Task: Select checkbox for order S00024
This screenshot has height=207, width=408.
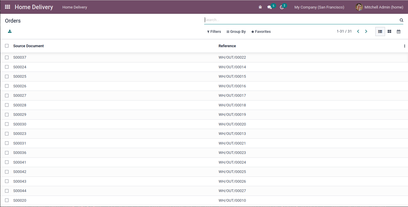Action: [x=7, y=67]
